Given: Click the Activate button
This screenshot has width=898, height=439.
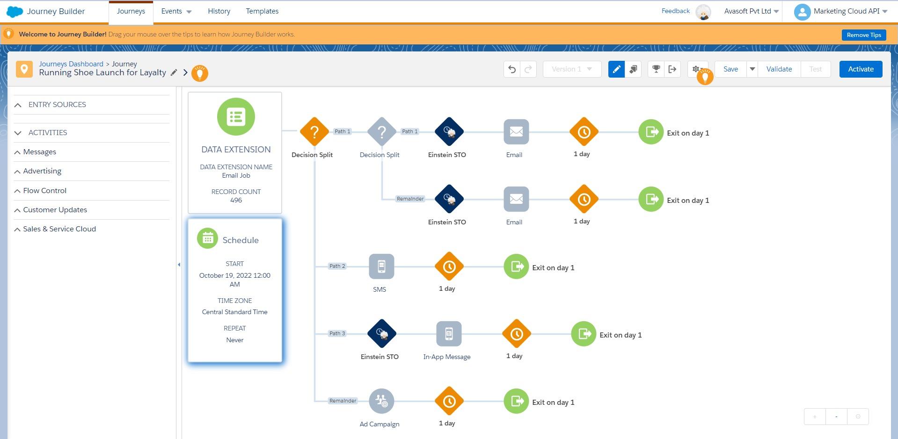Looking at the screenshot, I should click(861, 69).
